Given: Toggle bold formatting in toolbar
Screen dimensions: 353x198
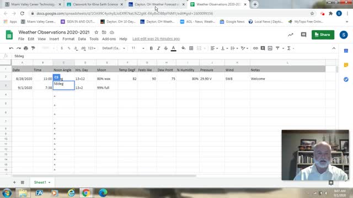Looking at the screenshot, I should click(151, 48).
